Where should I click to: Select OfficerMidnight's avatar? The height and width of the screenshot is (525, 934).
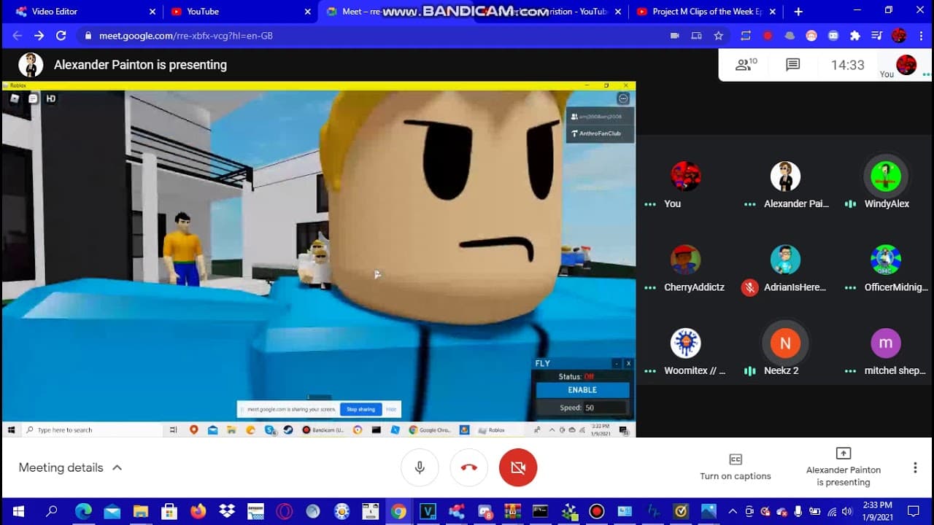886,260
